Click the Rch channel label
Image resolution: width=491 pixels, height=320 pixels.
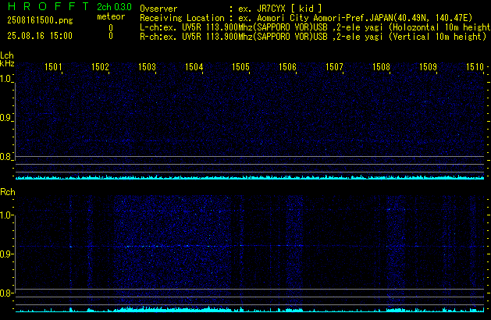point(8,192)
